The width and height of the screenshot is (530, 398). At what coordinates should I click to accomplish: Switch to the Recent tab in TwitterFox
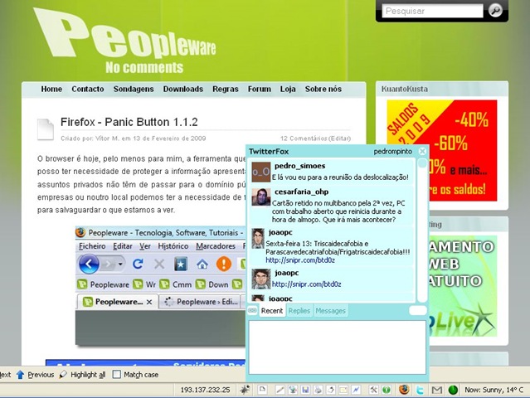(x=272, y=310)
